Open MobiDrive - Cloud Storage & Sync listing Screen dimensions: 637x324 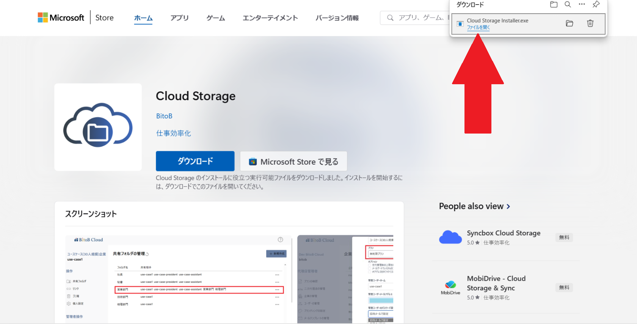point(496,283)
